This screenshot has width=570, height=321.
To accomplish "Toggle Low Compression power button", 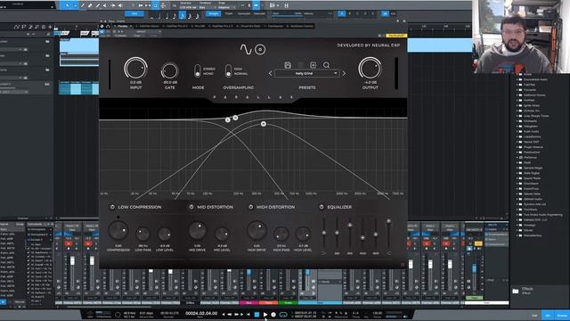I will 112,207.
